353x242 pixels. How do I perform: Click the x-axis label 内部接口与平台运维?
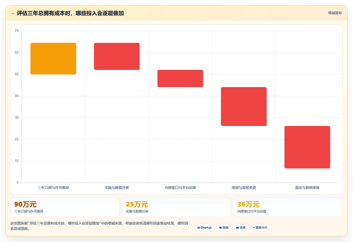[180, 188]
